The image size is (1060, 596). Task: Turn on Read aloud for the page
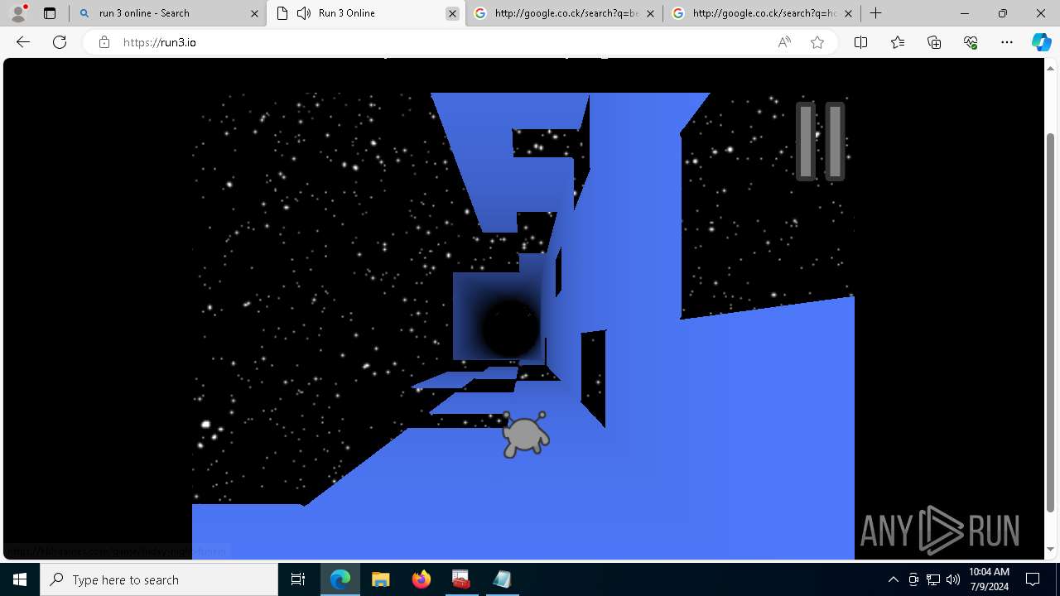click(784, 42)
